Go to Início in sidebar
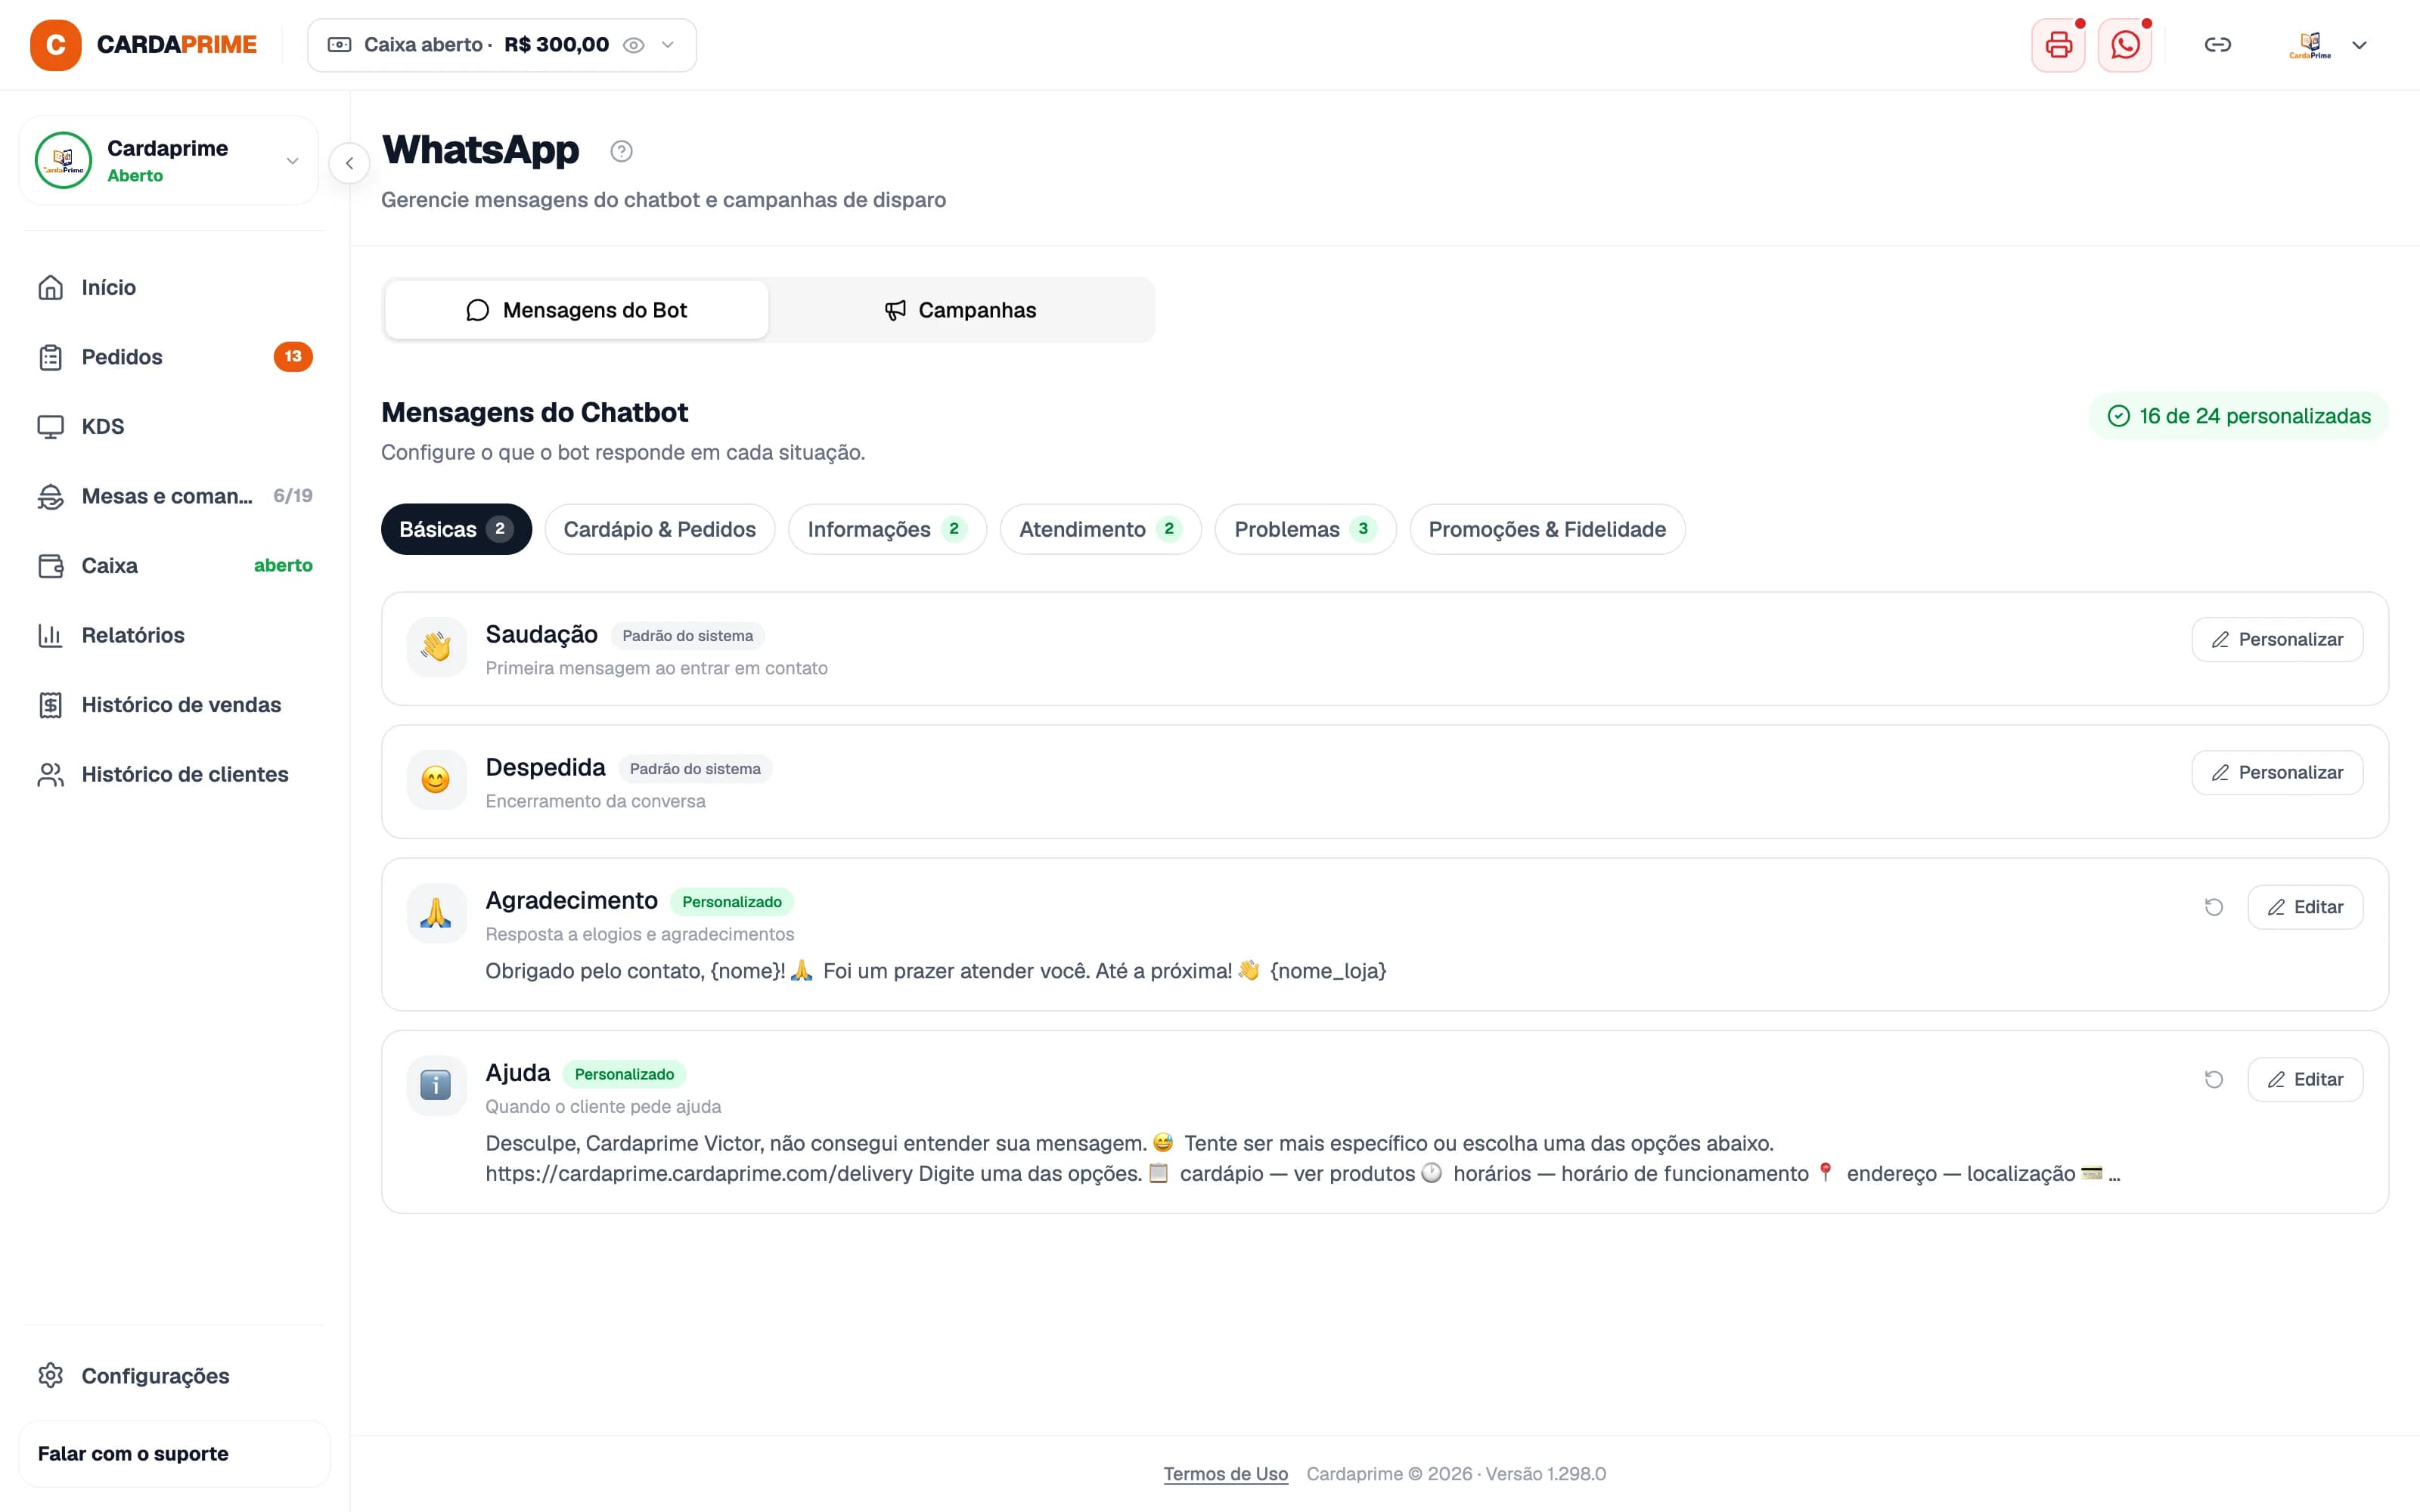Viewport: 2420px width, 1512px height. pos(175,288)
